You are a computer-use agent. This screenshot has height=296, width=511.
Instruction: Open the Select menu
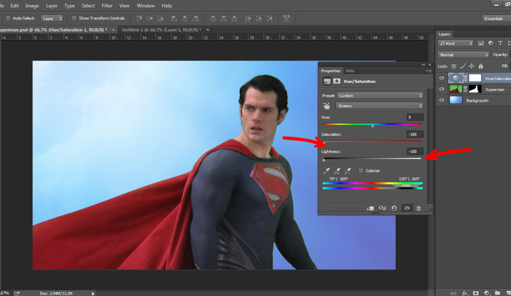click(88, 6)
